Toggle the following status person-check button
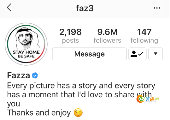The width and height of the screenshot is (170, 120). 138,54
